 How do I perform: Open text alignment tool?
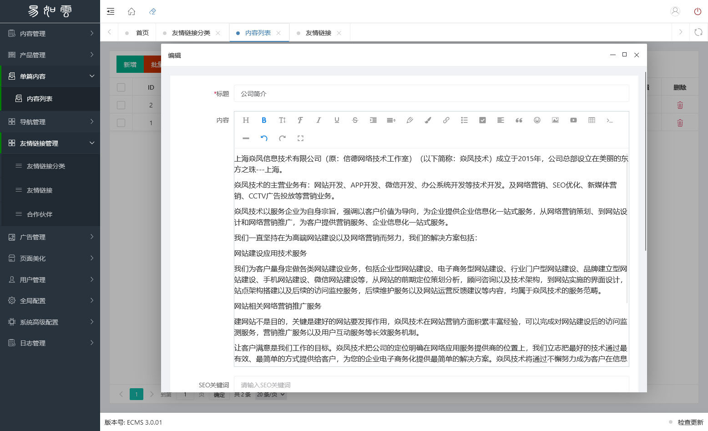(501, 120)
